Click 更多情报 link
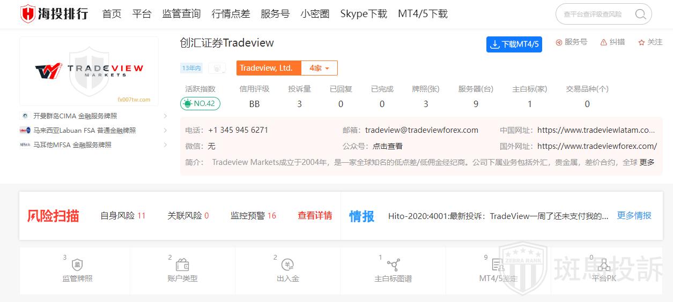The width and height of the screenshot is (673, 302). [634, 216]
